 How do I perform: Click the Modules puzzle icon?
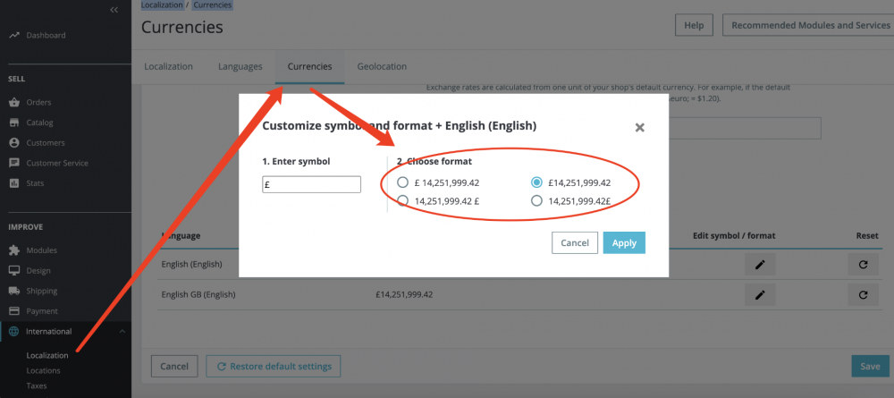click(14, 250)
